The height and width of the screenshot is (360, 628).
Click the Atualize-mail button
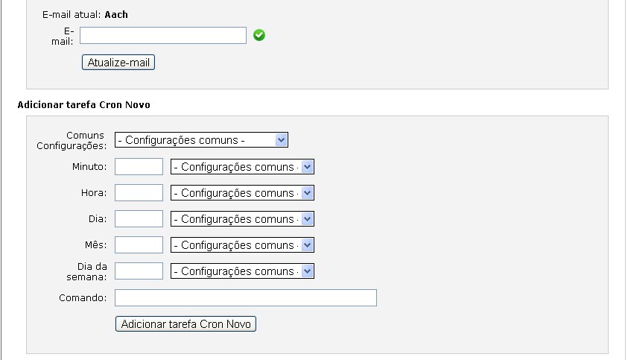pos(118,63)
